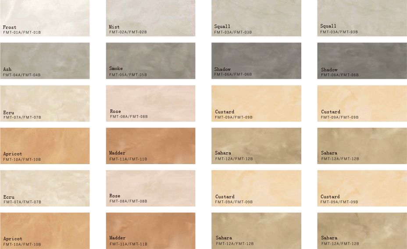Select the Ecru swatch between both Apricot swatches
This screenshot has width=407, height=249.
(x=45, y=188)
